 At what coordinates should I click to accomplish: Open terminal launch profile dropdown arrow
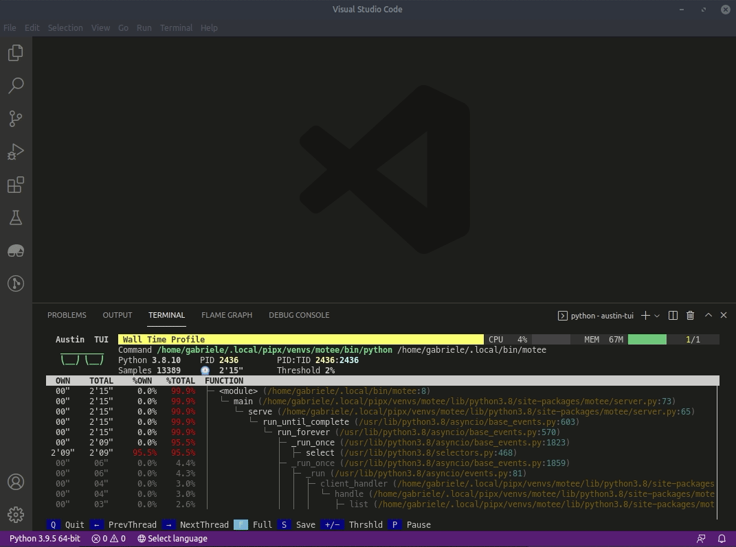click(x=657, y=316)
